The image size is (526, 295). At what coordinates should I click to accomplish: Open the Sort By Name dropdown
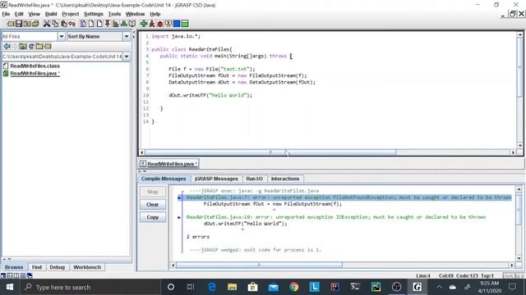coord(127,36)
